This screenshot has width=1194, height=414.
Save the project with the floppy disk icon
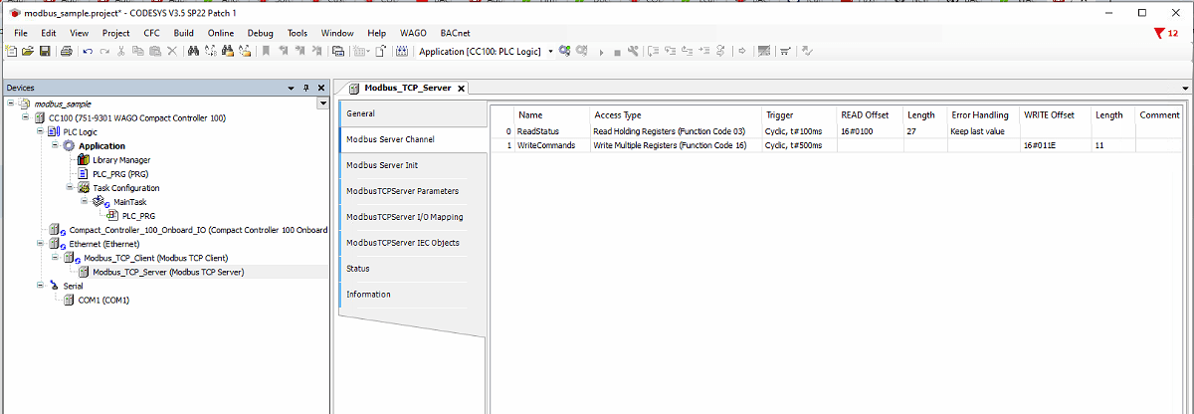(x=45, y=51)
